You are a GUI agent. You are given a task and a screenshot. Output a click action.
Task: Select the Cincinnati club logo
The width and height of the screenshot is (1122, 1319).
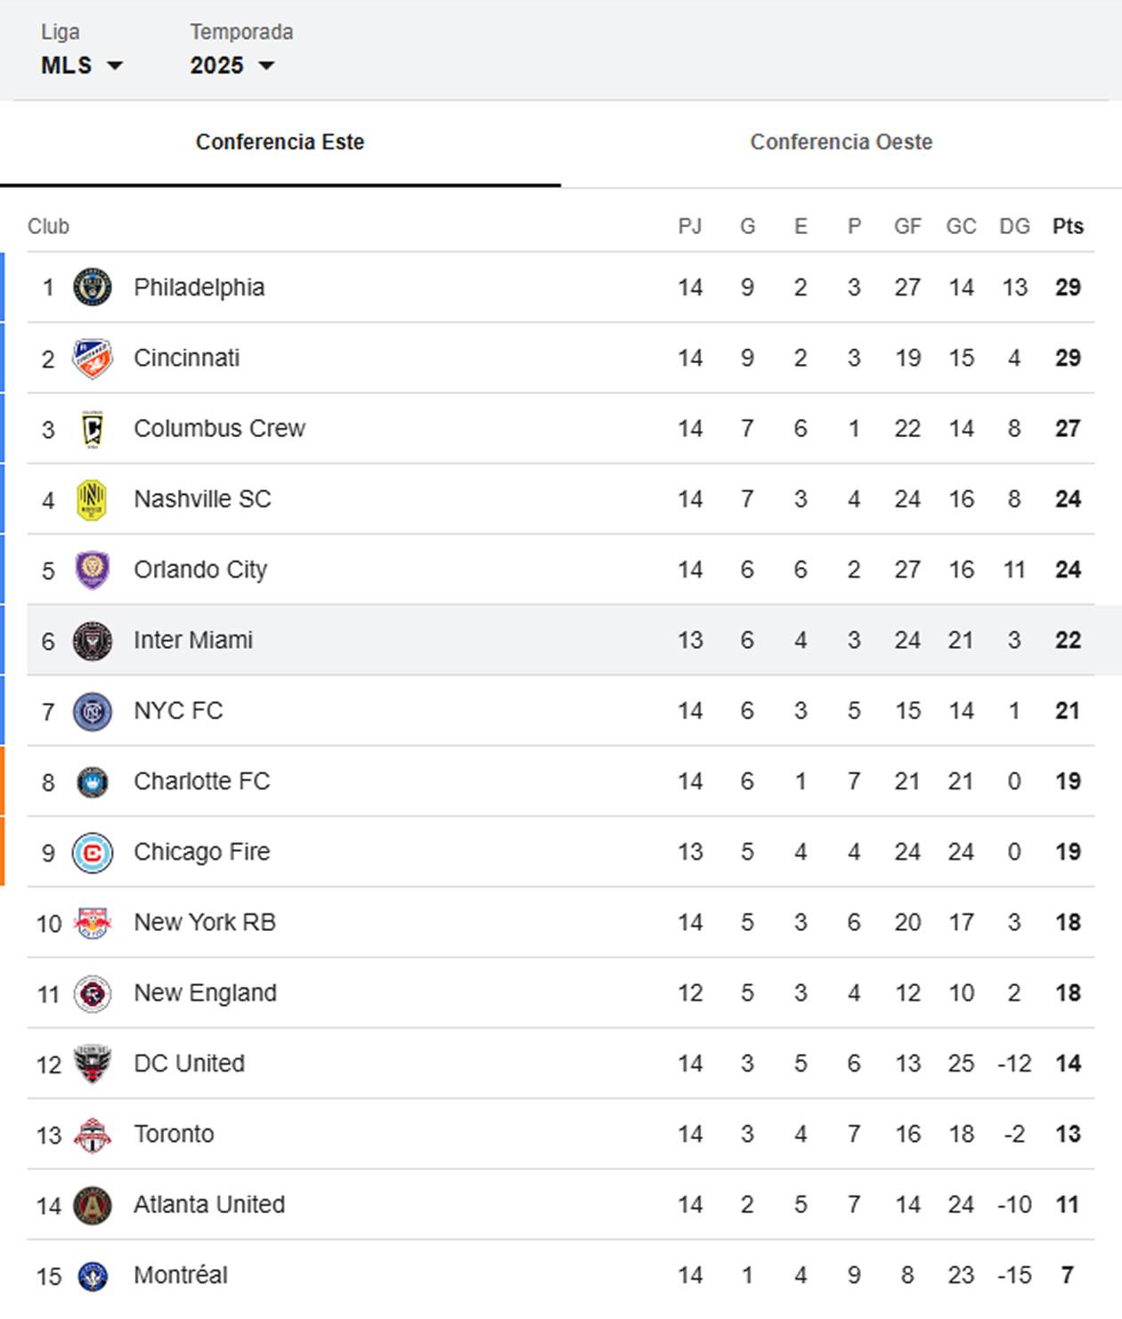93,357
